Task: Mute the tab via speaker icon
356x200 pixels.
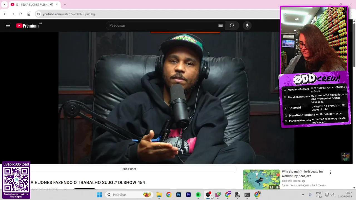Action: click(x=51, y=4)
